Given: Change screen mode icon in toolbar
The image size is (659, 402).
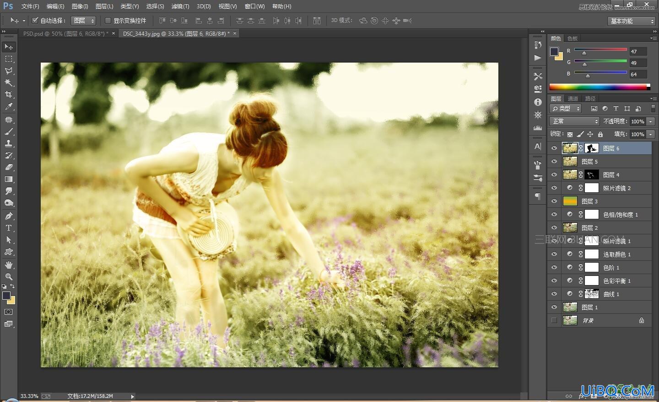Looking at the screenshot, I should pyautogui.click(x=9, y=324).
